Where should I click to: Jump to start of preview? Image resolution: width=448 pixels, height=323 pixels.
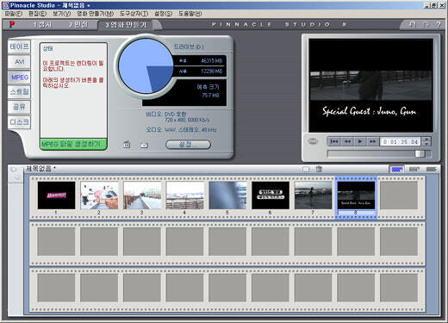point(334,141)
